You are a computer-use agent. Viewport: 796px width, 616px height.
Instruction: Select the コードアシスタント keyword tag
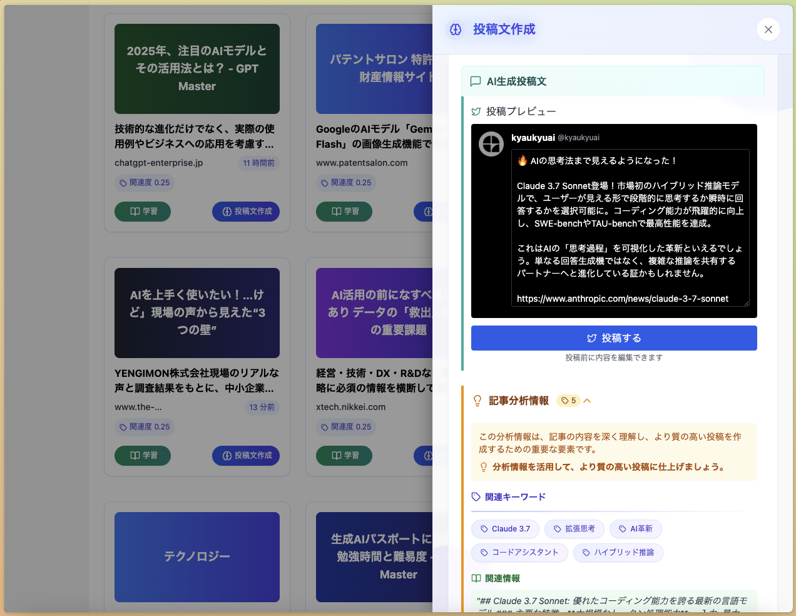tap(519, 552)
